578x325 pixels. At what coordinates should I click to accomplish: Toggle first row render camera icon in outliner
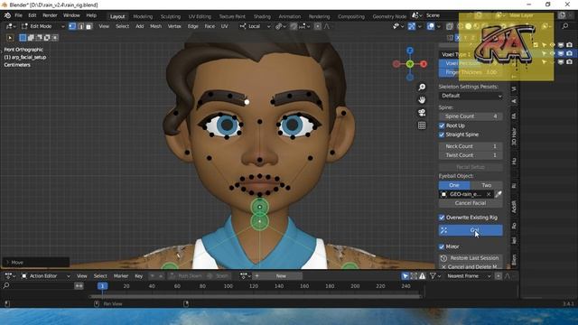(x=570, y=45)
